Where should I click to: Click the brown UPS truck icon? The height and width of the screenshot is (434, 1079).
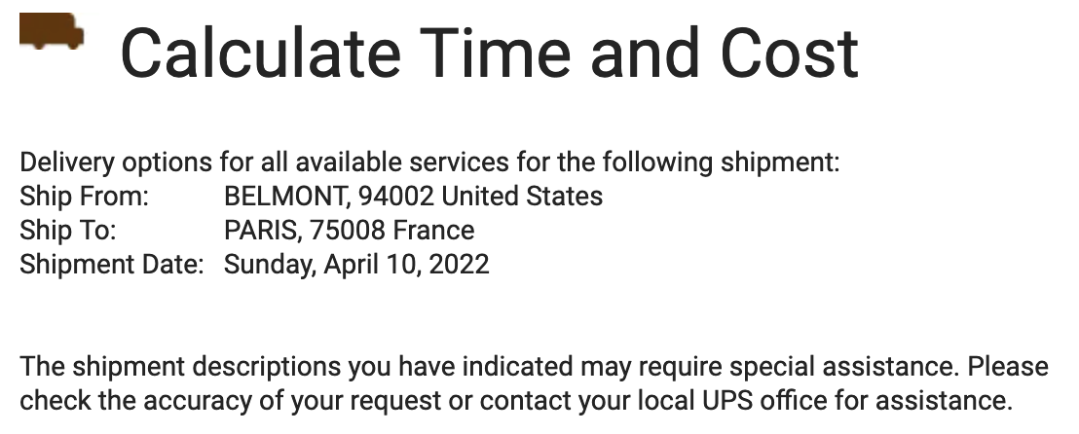click(x=52, y=31)
